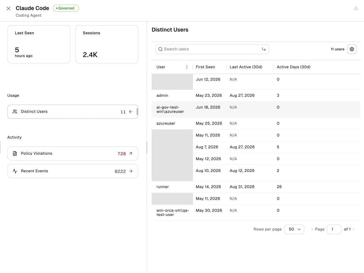
Task: Click First Seen date Jun 12, 2026
Action: [208, 79]
